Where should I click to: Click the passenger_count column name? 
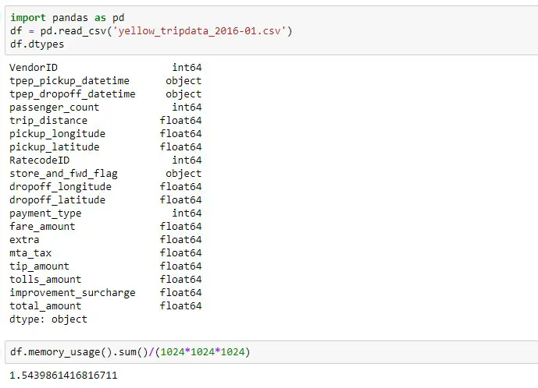point(54,108)
